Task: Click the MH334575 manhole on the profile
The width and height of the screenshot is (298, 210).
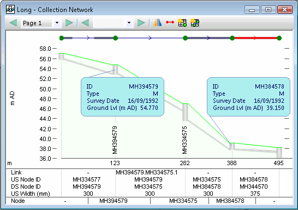Action: click(185, 112)
